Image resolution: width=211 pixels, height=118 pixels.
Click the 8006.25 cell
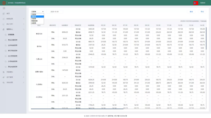tap(65, 32)
